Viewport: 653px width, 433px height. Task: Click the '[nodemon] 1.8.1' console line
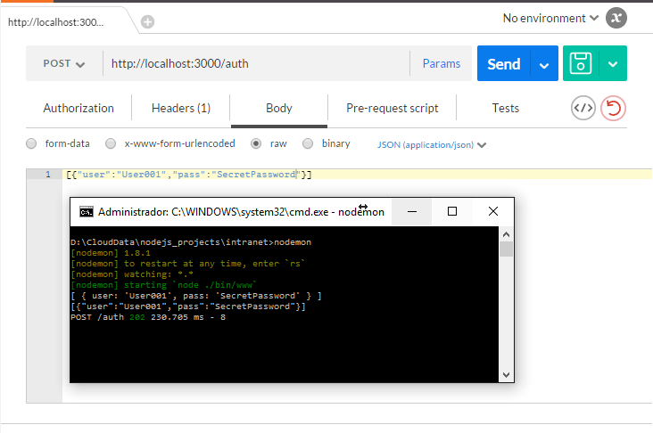111,253
